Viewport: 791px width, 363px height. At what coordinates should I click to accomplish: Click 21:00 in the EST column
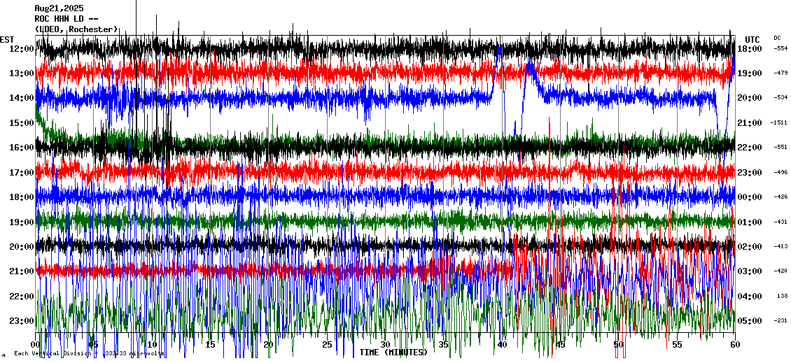[x=21, y=272]
